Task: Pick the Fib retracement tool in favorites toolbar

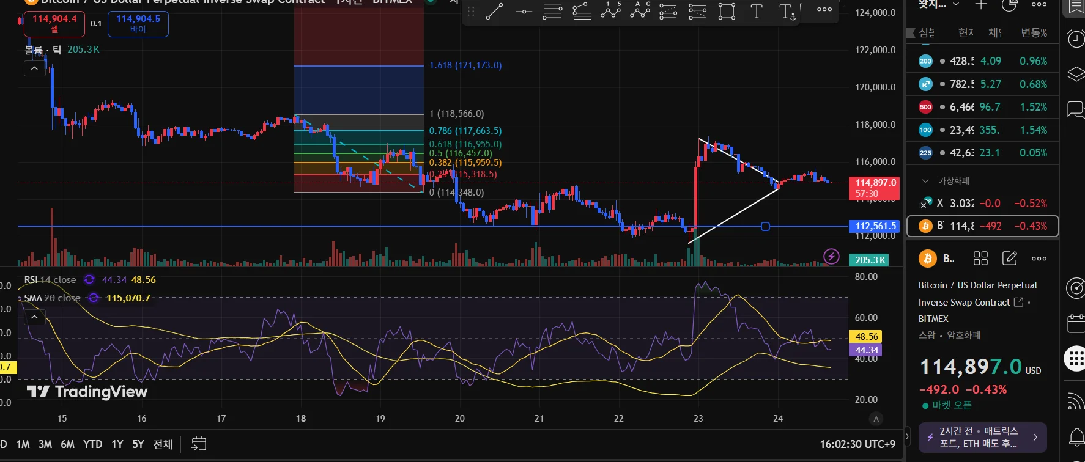Action: tap(552, 12)
